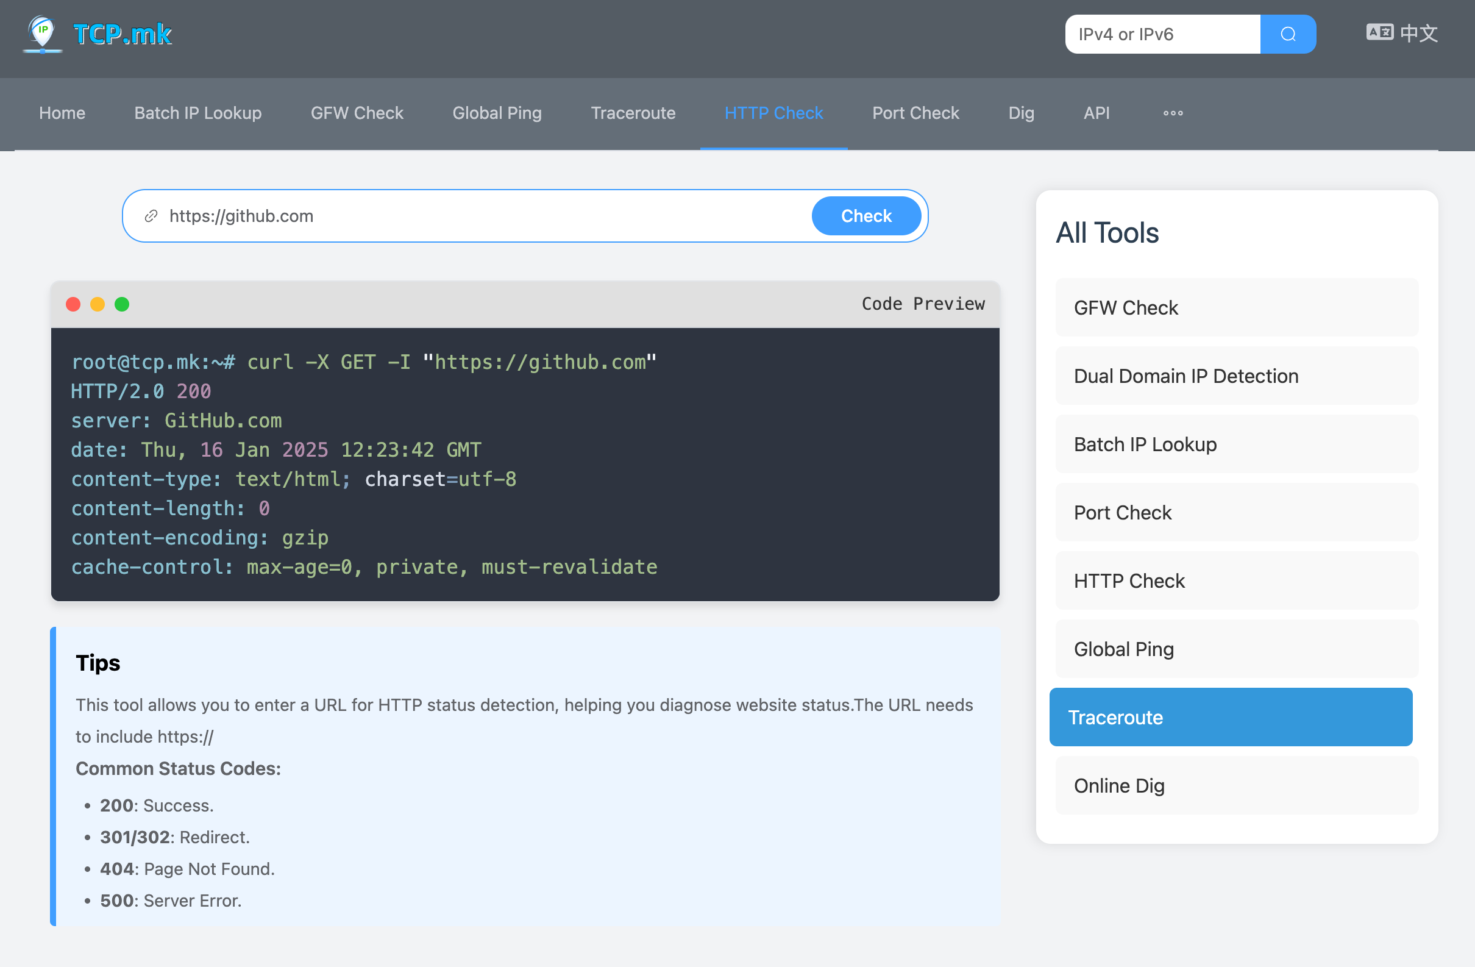1475x967 pixels.
Task: Click the 'HTTP/2.0 200' status line
Action: 141,391
